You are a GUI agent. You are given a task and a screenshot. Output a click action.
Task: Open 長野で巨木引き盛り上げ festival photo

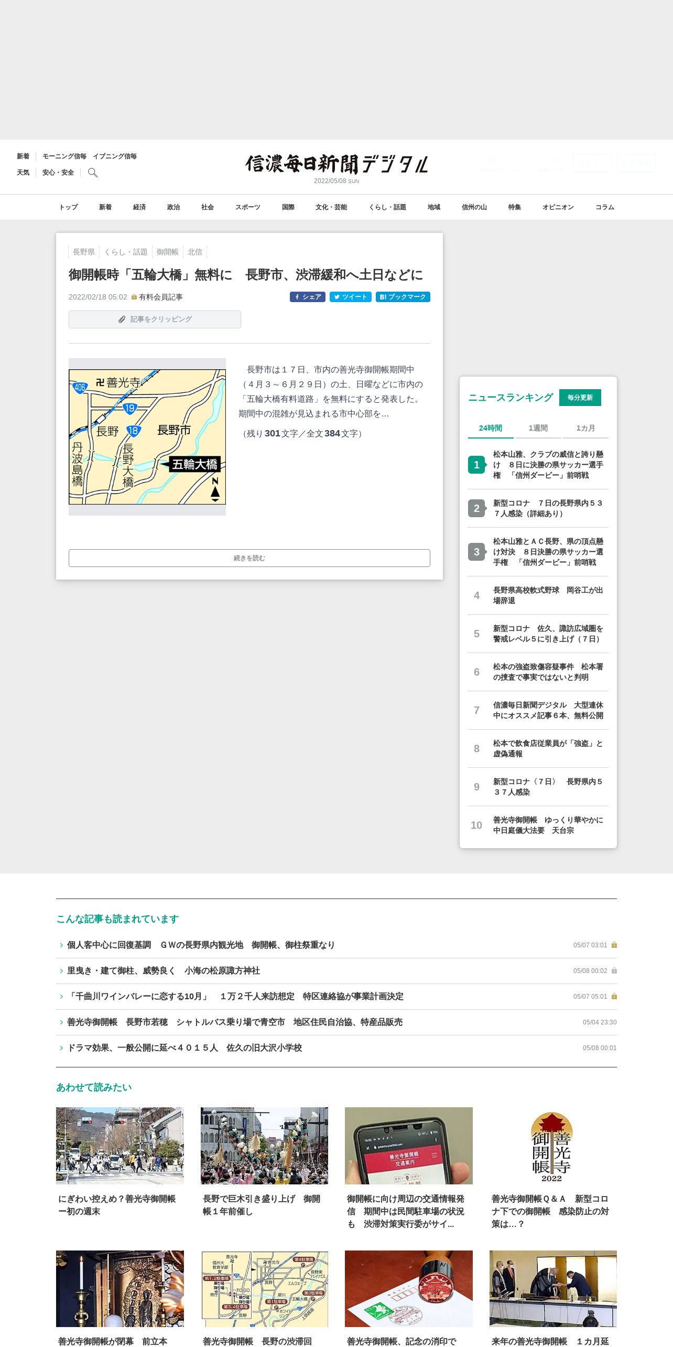pyautogui.click(x=264, y=1146)
